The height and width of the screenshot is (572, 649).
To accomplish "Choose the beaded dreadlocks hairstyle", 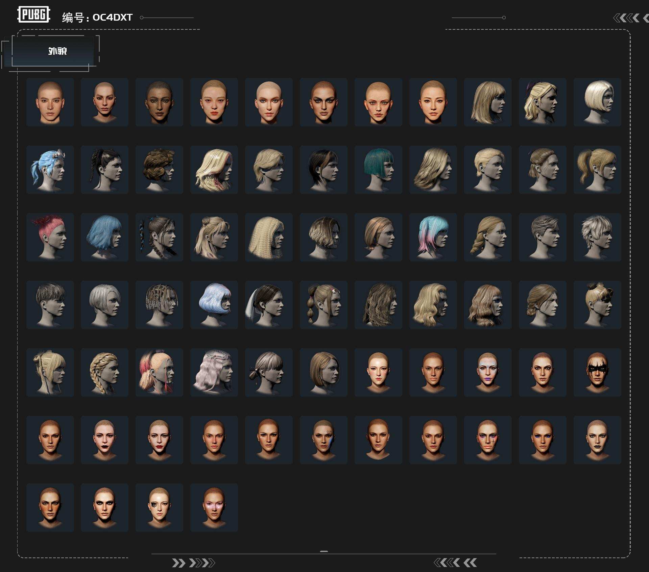I will 159,305.
